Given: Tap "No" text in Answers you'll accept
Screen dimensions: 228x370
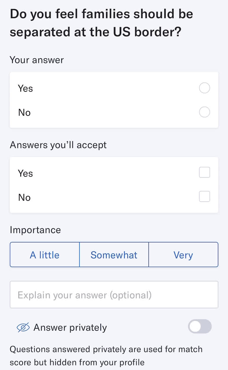Looking at the screenshot, I should pyautogui.click(x=24, y=197).
